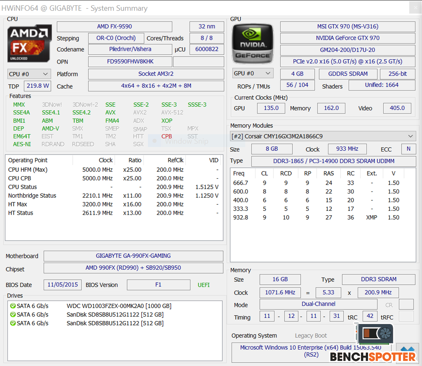Click the Dual-Channel mode field
This screenshot has height=366, width=422.
pyautogui.click(x=319, y=304)
